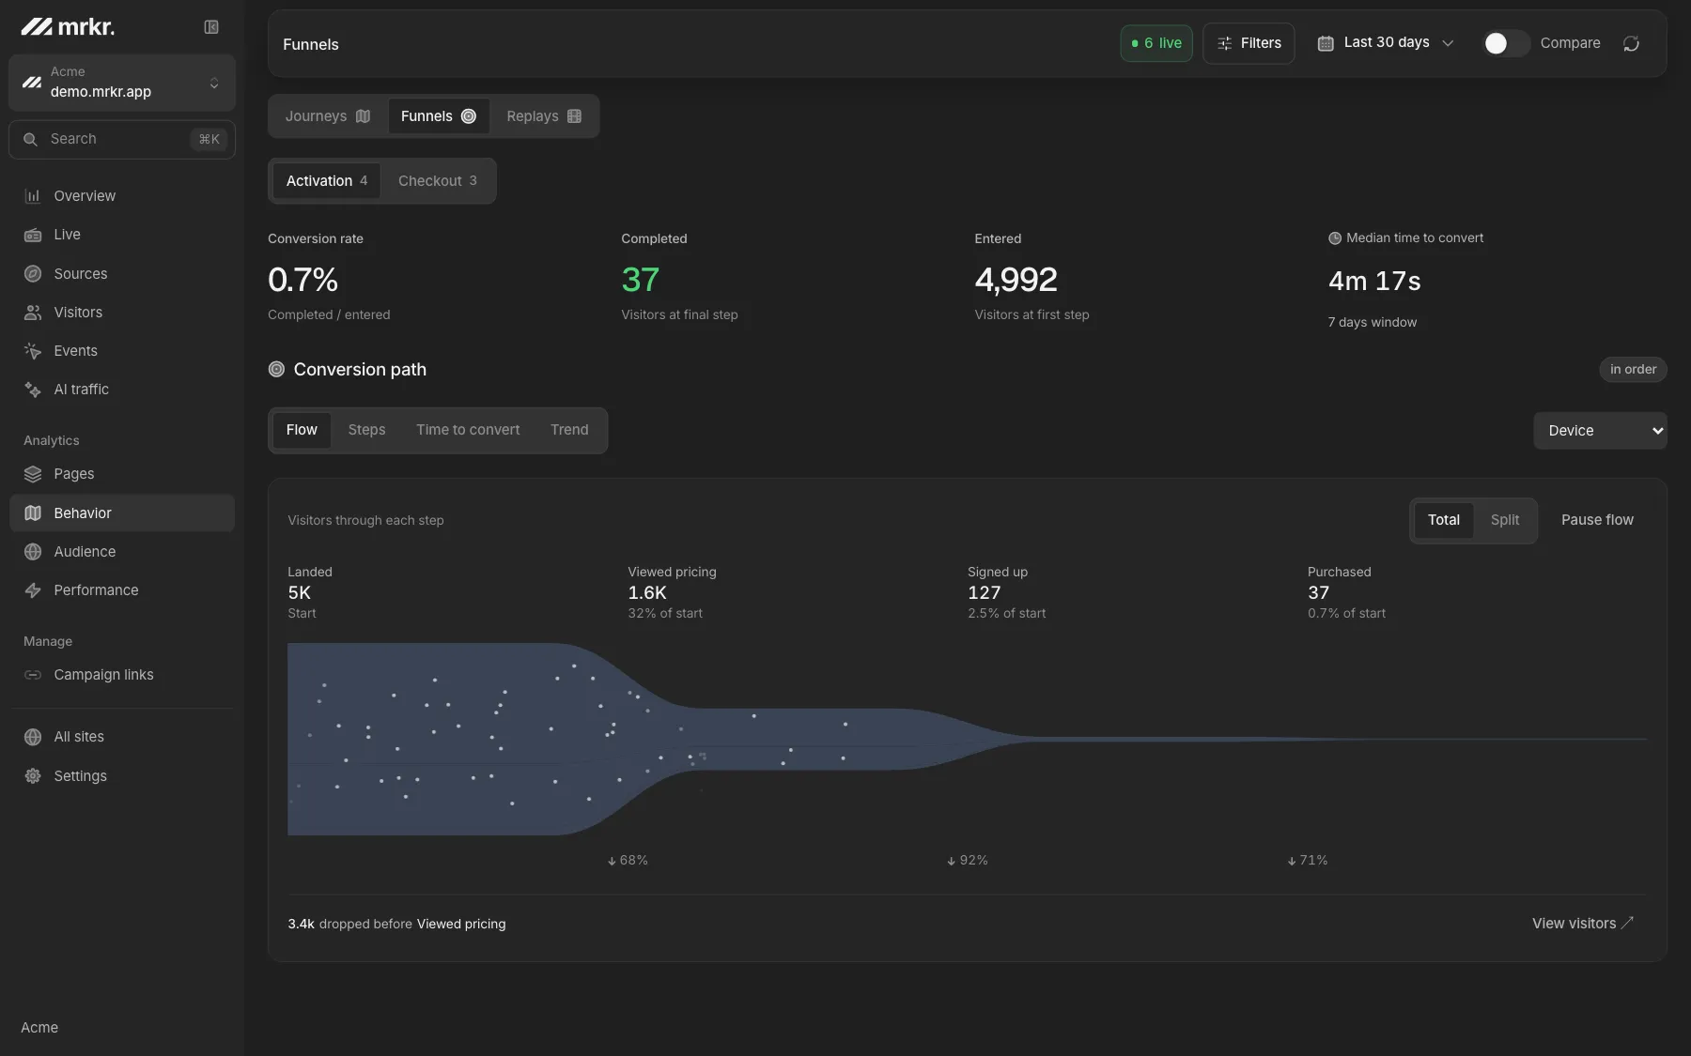
Task: Click the Funnels tab
Action: (x=439, y=116)
